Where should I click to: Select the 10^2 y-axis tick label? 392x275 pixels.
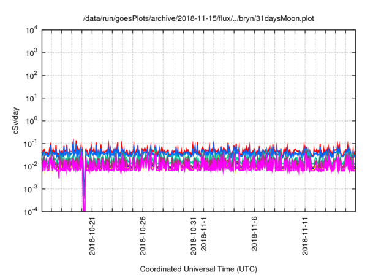tap(31, 76)
